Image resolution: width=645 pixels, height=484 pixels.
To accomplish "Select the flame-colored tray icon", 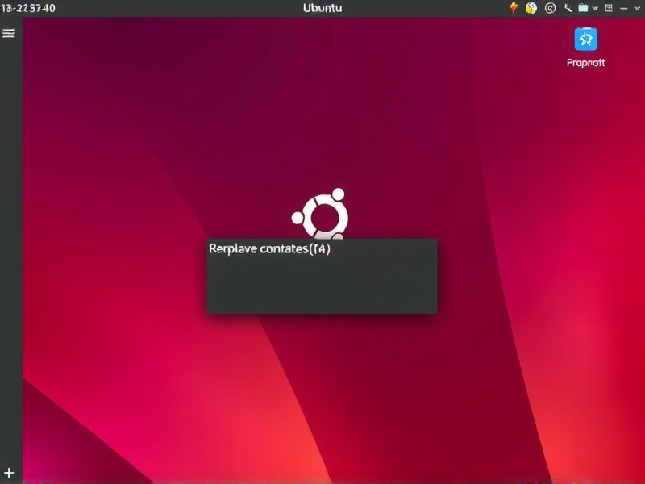I will click(514, 8).
